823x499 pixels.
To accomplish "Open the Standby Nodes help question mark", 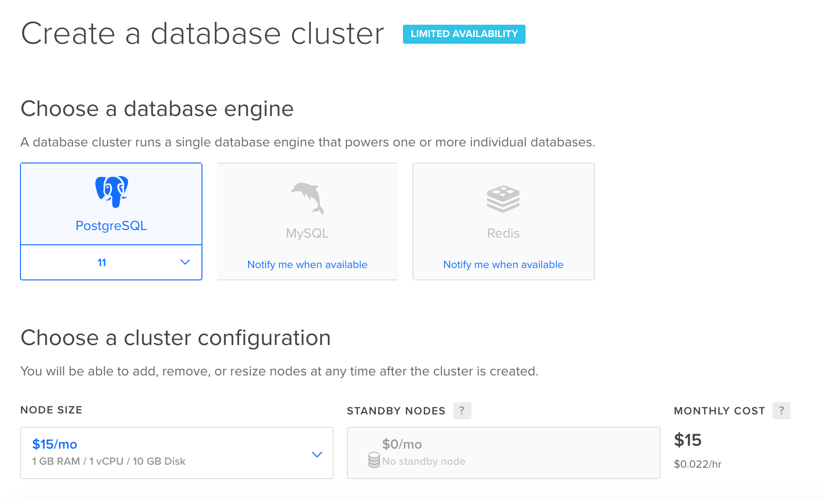I will click(x=462, y=411).
